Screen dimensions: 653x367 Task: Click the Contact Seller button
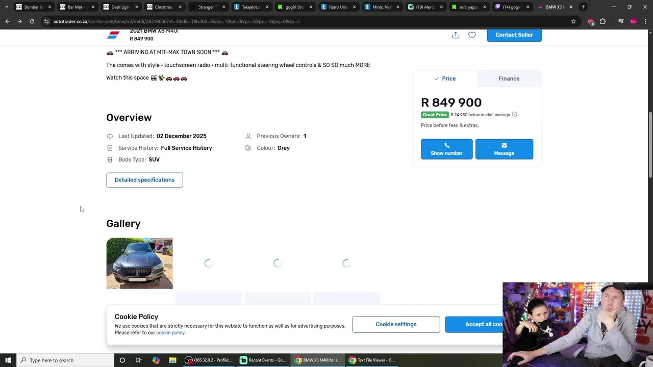[514, 35]
